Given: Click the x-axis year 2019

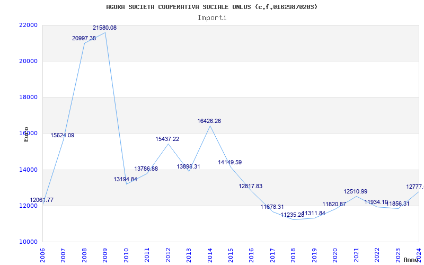Looking at the screenshot, I should click(x=314, y=255).
